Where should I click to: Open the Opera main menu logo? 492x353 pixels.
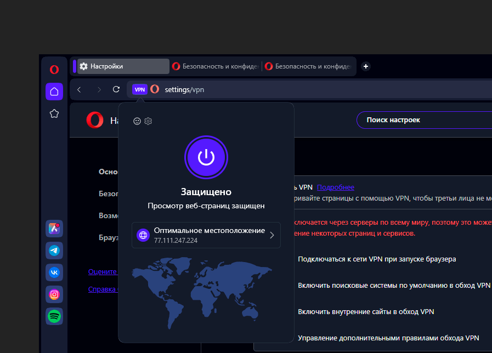point(54,70)
